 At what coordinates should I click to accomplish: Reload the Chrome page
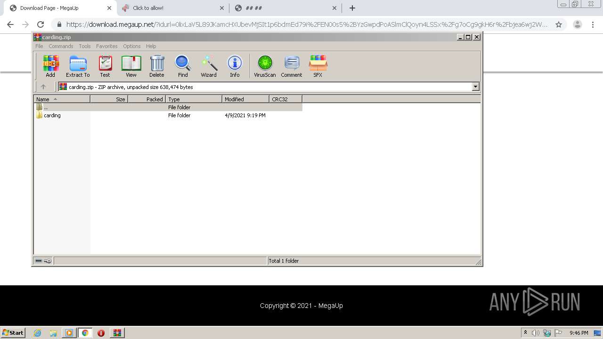[x=41, y=24]
